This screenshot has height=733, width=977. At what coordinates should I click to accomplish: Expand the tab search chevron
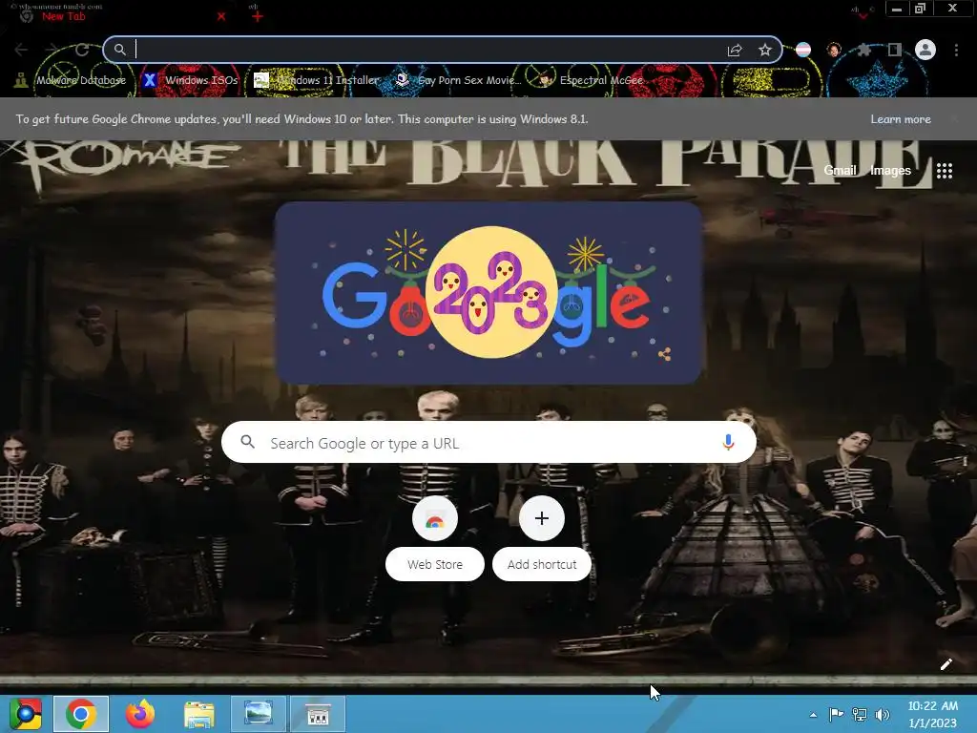point(863,14)
